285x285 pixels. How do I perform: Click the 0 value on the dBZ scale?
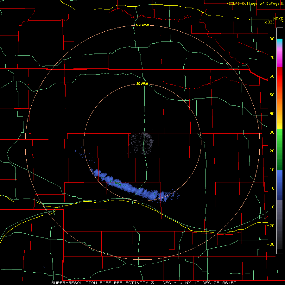tap(273, 188)
